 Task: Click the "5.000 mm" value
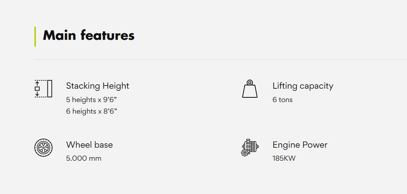[x=84, y=158]
